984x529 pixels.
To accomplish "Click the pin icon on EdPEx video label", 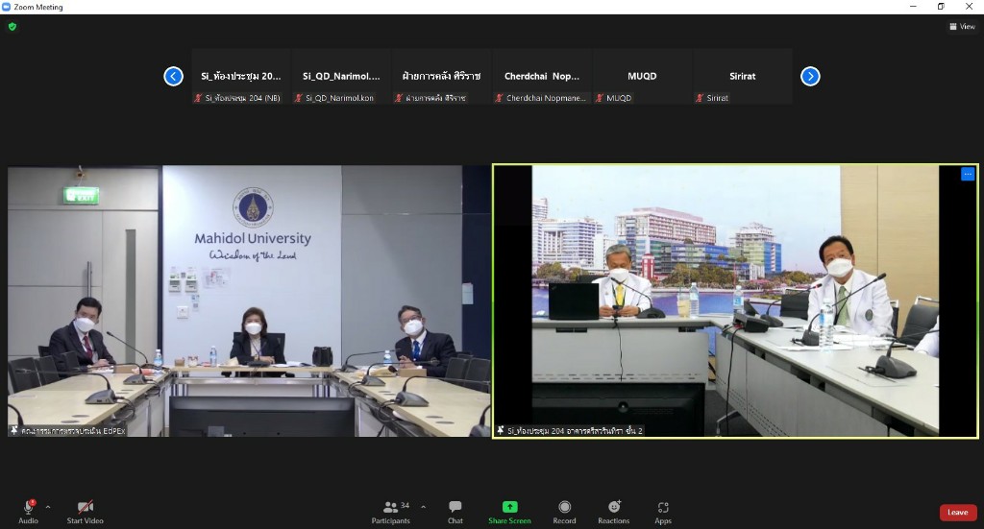I will [13, 430].
